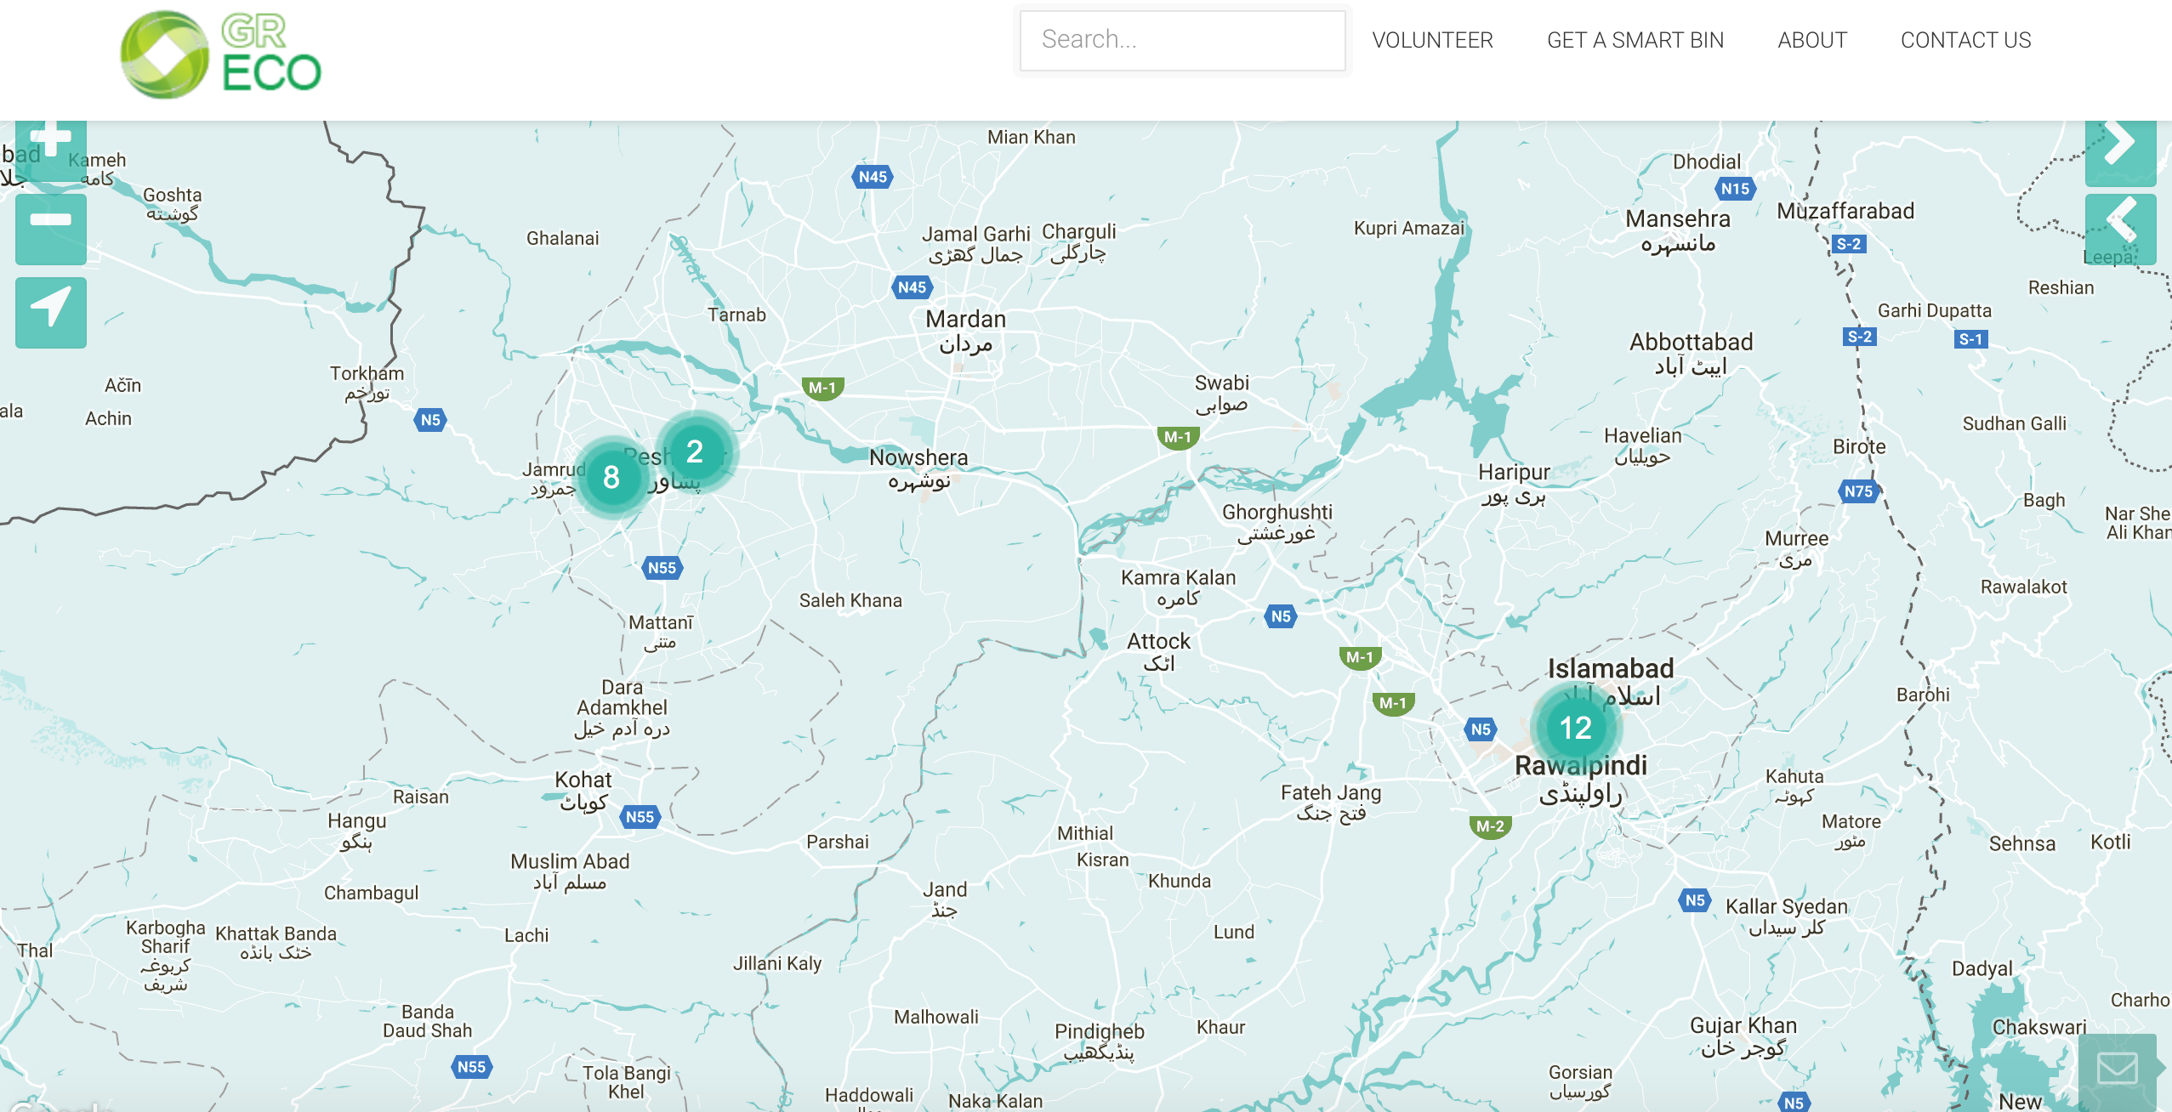
Task: Click the N5 highway badge near Torkham
Action: coord(430,420)
